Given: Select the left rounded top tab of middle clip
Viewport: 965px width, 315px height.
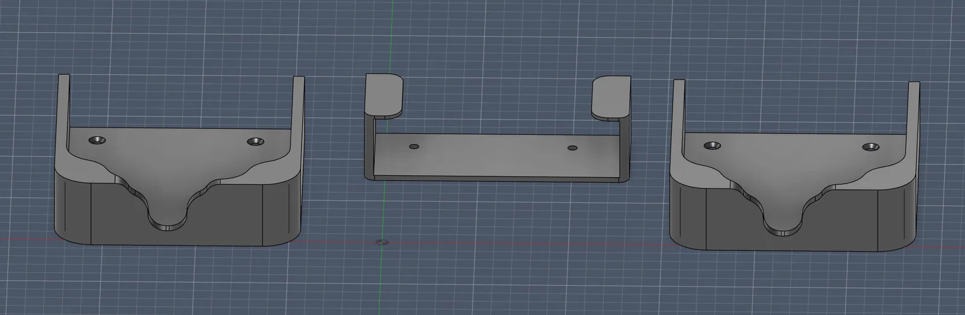Looking at the screenshot, I should tap(384, 95).
